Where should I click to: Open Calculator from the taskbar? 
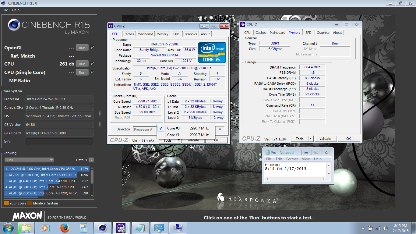pos(83,228)
